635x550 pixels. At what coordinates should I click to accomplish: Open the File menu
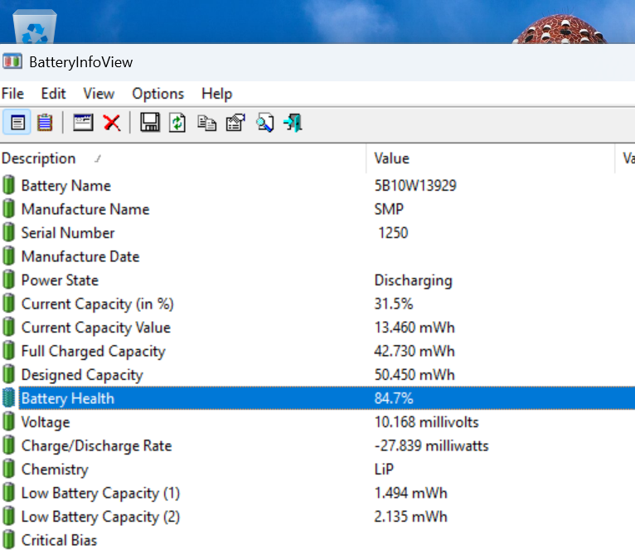[x=12, y=94]
